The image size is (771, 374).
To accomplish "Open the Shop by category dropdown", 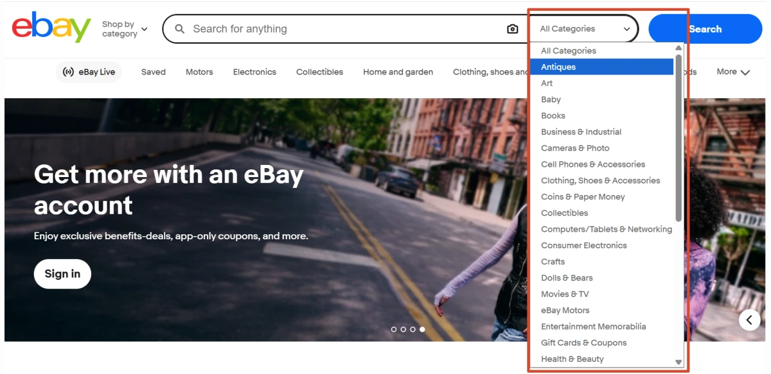I will tap(125, 29).
